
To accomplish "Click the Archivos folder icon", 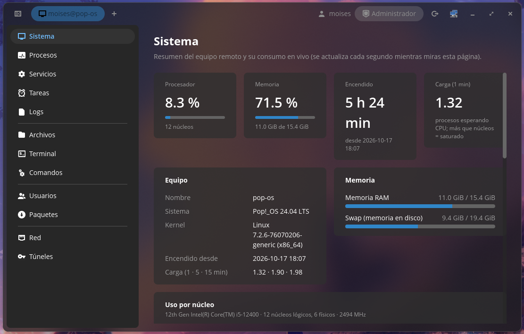I will [x=22, y=135].
